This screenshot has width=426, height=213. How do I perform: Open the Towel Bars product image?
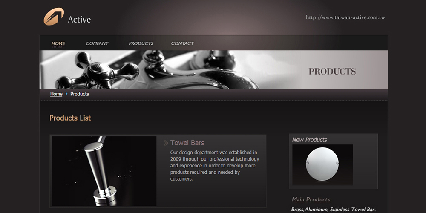point(104,171)
